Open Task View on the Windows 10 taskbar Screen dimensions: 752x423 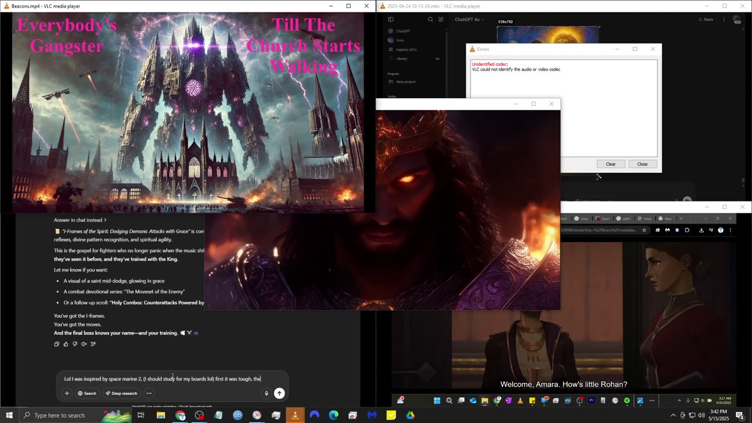click(141, 415)
